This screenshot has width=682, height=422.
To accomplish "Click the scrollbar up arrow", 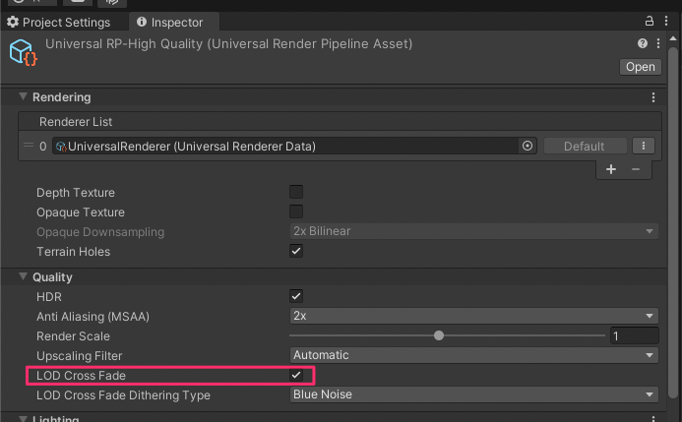I will pos(673,38).
